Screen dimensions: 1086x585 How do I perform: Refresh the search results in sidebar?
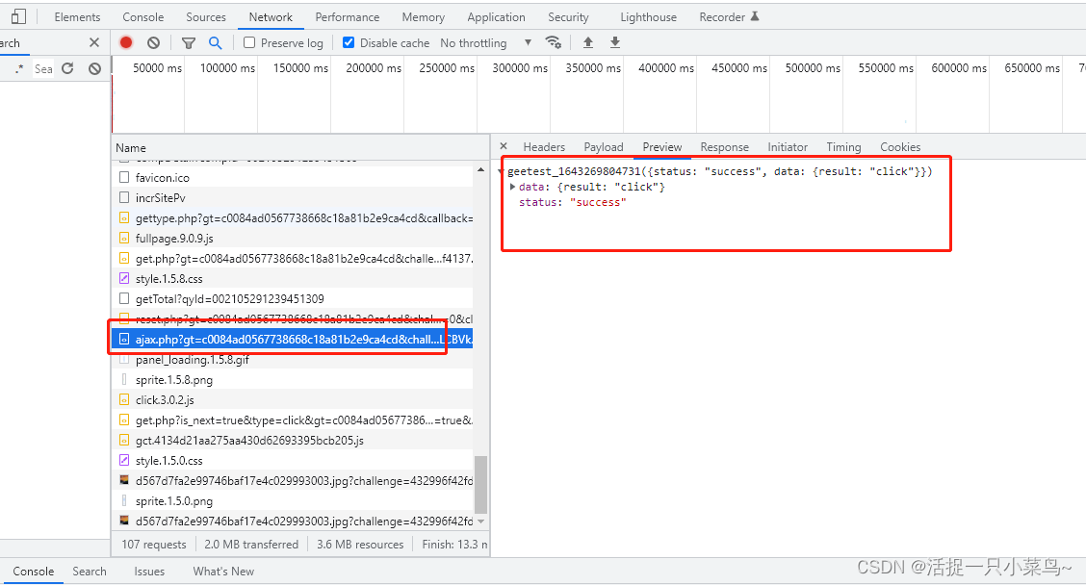[67, 68]
